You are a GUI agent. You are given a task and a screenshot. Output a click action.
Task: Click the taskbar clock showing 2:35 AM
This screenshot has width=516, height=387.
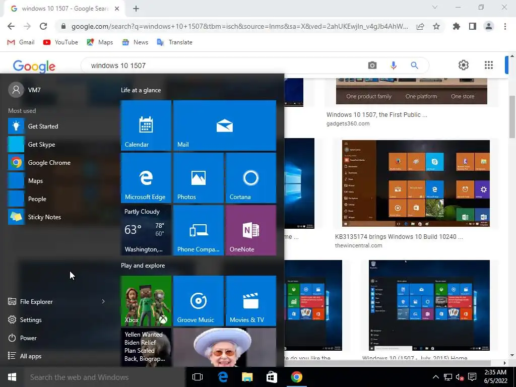pos(496,376)
